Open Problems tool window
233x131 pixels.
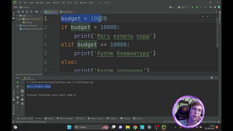[112, 119]
